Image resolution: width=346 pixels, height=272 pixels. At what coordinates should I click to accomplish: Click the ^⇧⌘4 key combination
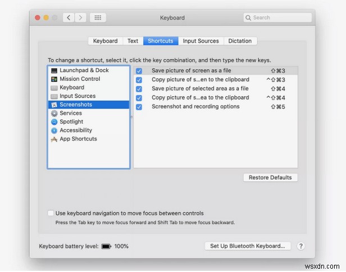coord(276,98)
